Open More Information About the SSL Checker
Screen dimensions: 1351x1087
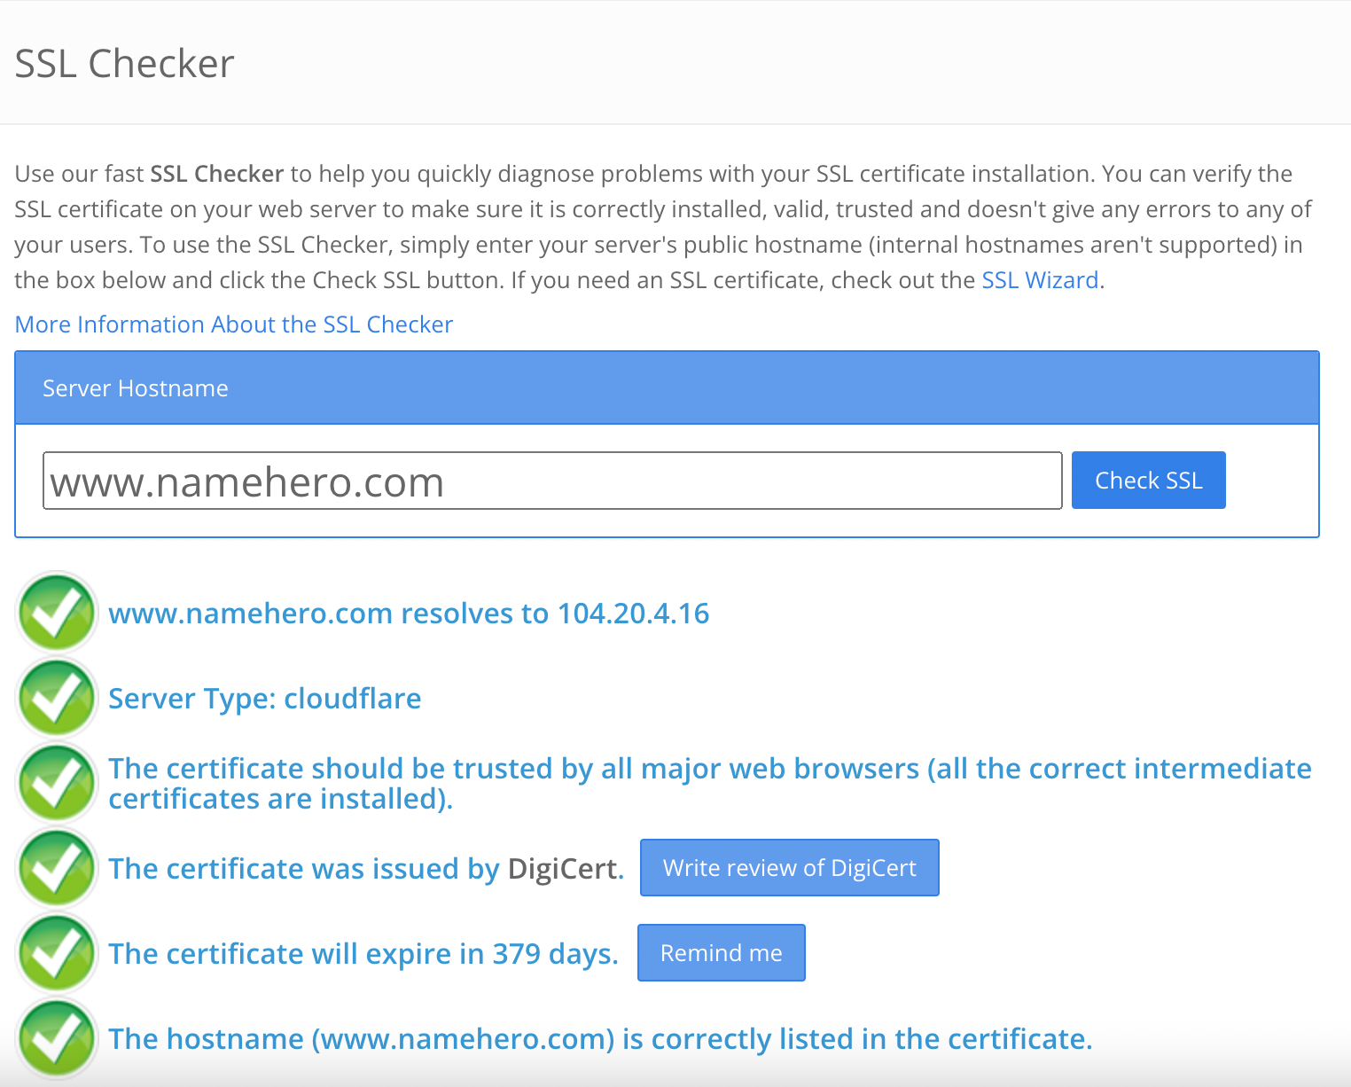pyautogui.click(x=234, y=325)
